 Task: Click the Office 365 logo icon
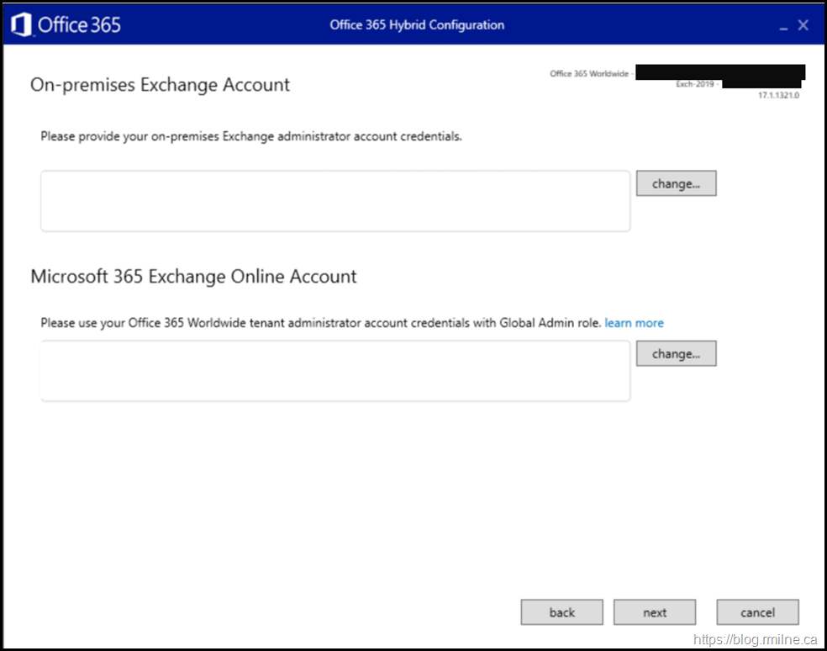[x=22, y=24]
